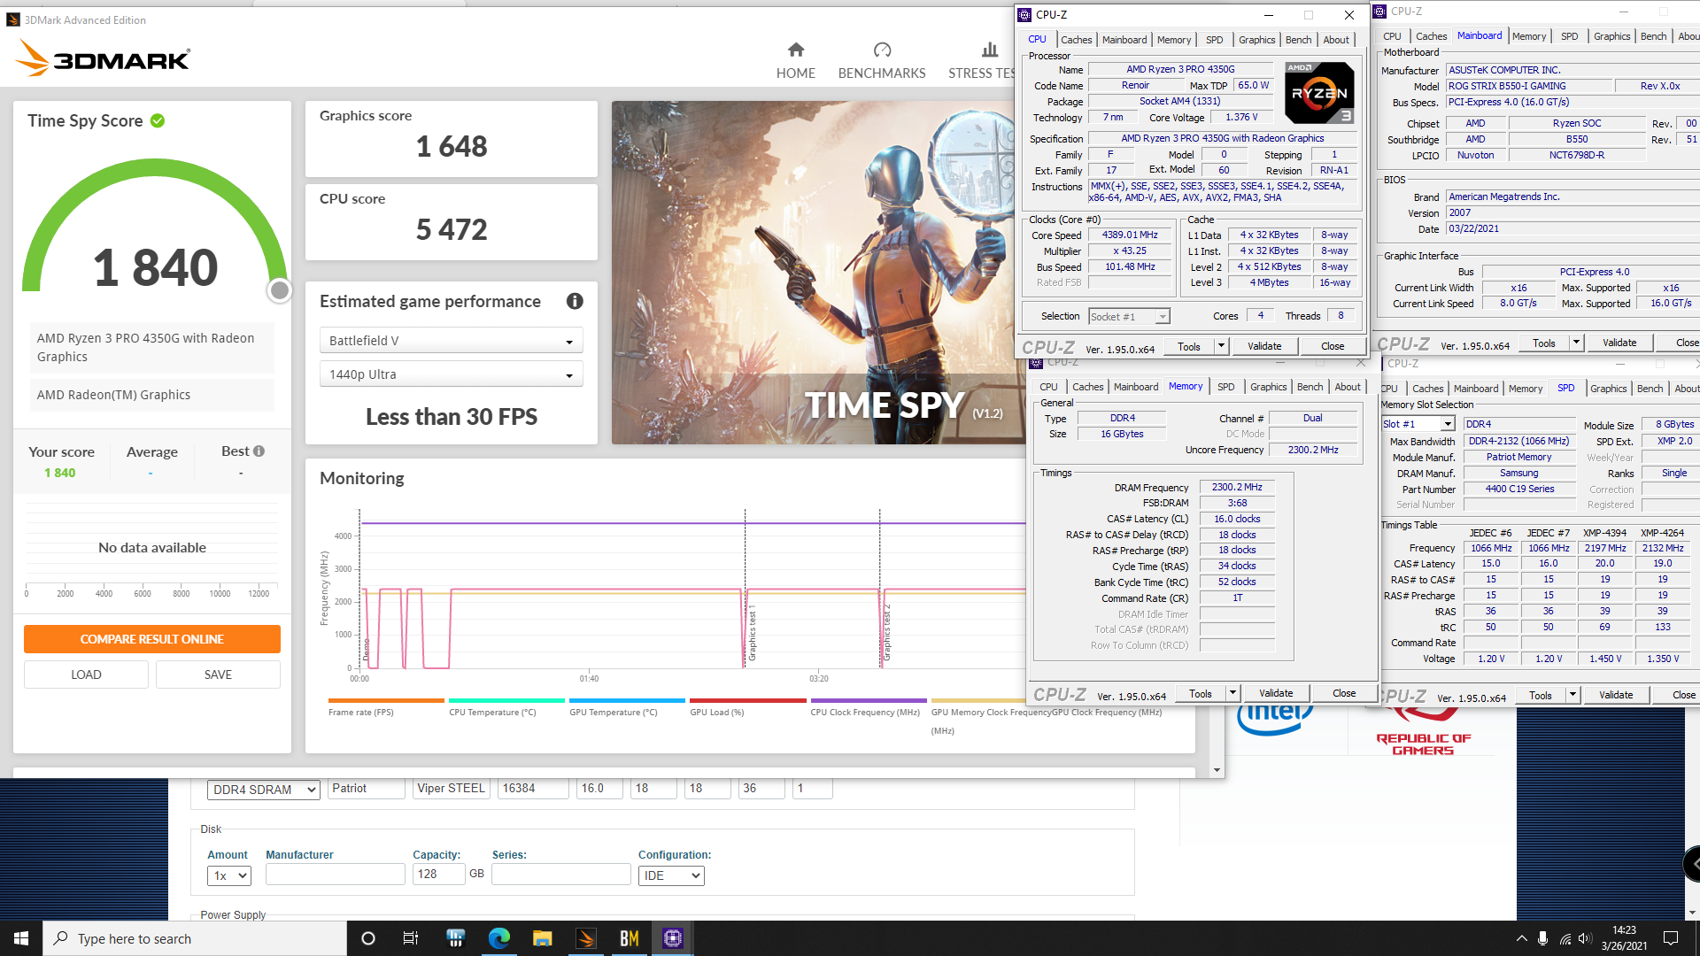Screen dimensions: 1700x956
Task: Click the AMD Ryzen logo in CPU-Z
Action: click(x=1319, y=92)
